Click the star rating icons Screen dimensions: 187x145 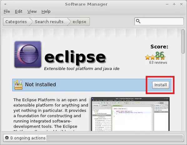click(x=155, y=57)
